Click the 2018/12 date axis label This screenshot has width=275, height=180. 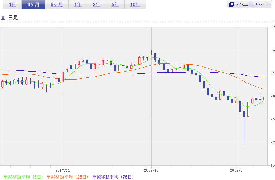pyautogui.click(x=151, y=171)
